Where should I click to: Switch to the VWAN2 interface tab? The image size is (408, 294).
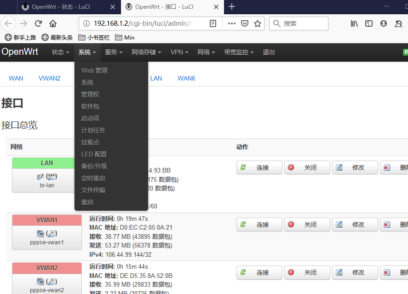tap(49, 78)
